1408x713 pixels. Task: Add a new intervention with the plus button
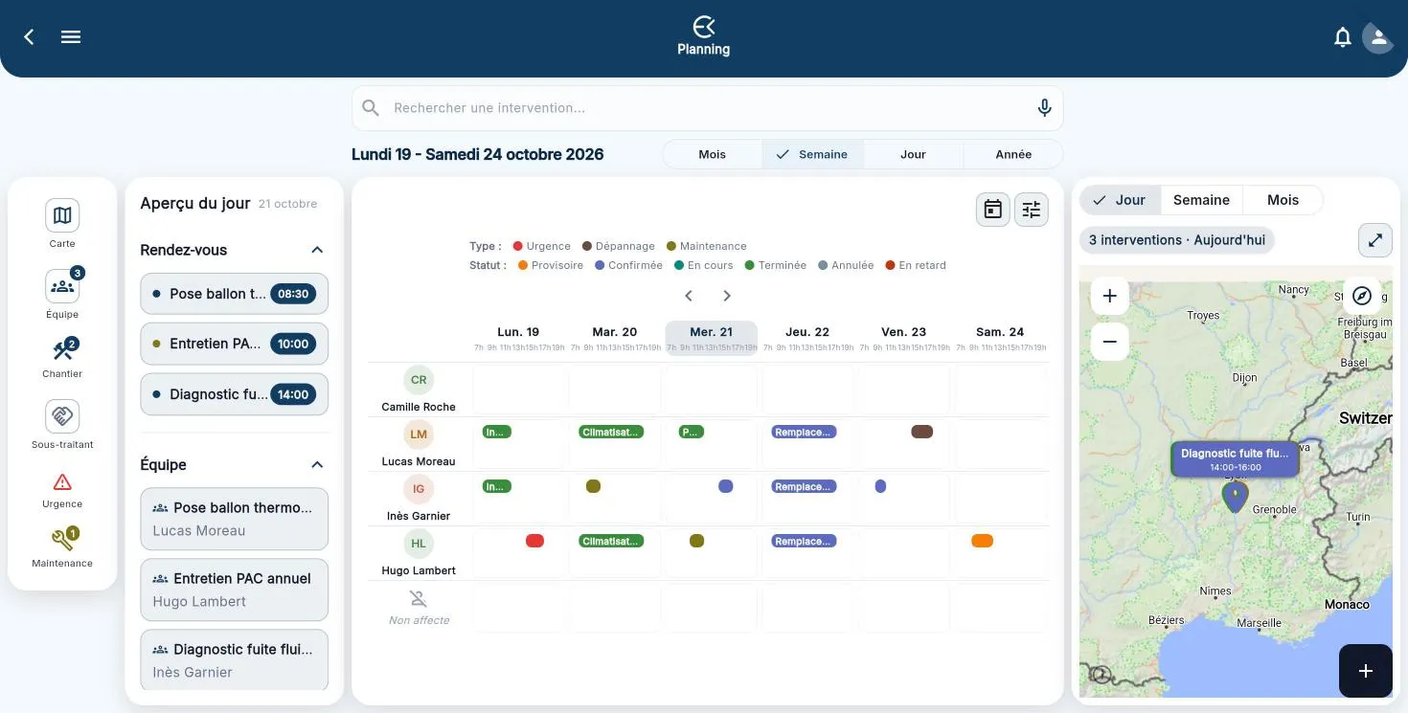tap(1366, 671)
